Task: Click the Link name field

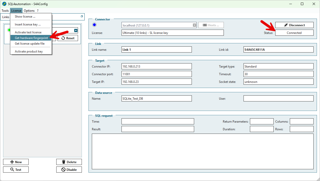Action: tap(157, 49)
